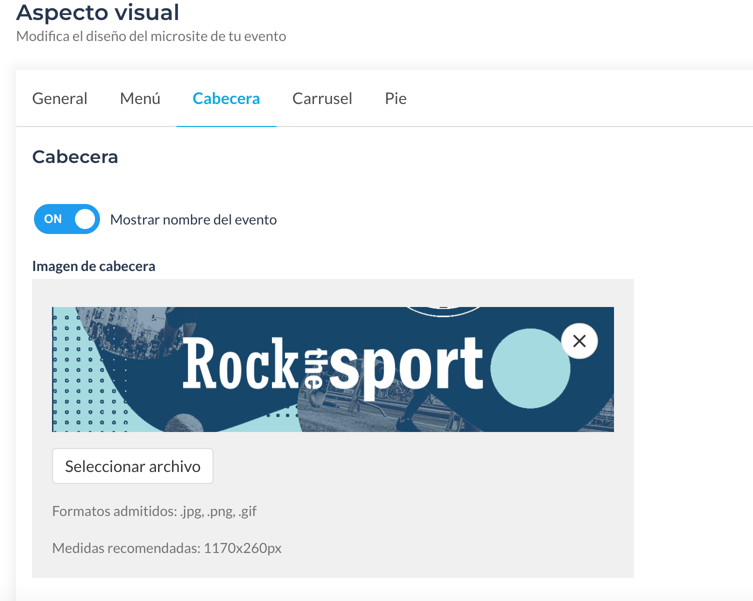Click the Imagen de cabecera label
Image resolution: width=753 pixels, height=601 pixels.
pyautogui.click(x=93, y=266)
